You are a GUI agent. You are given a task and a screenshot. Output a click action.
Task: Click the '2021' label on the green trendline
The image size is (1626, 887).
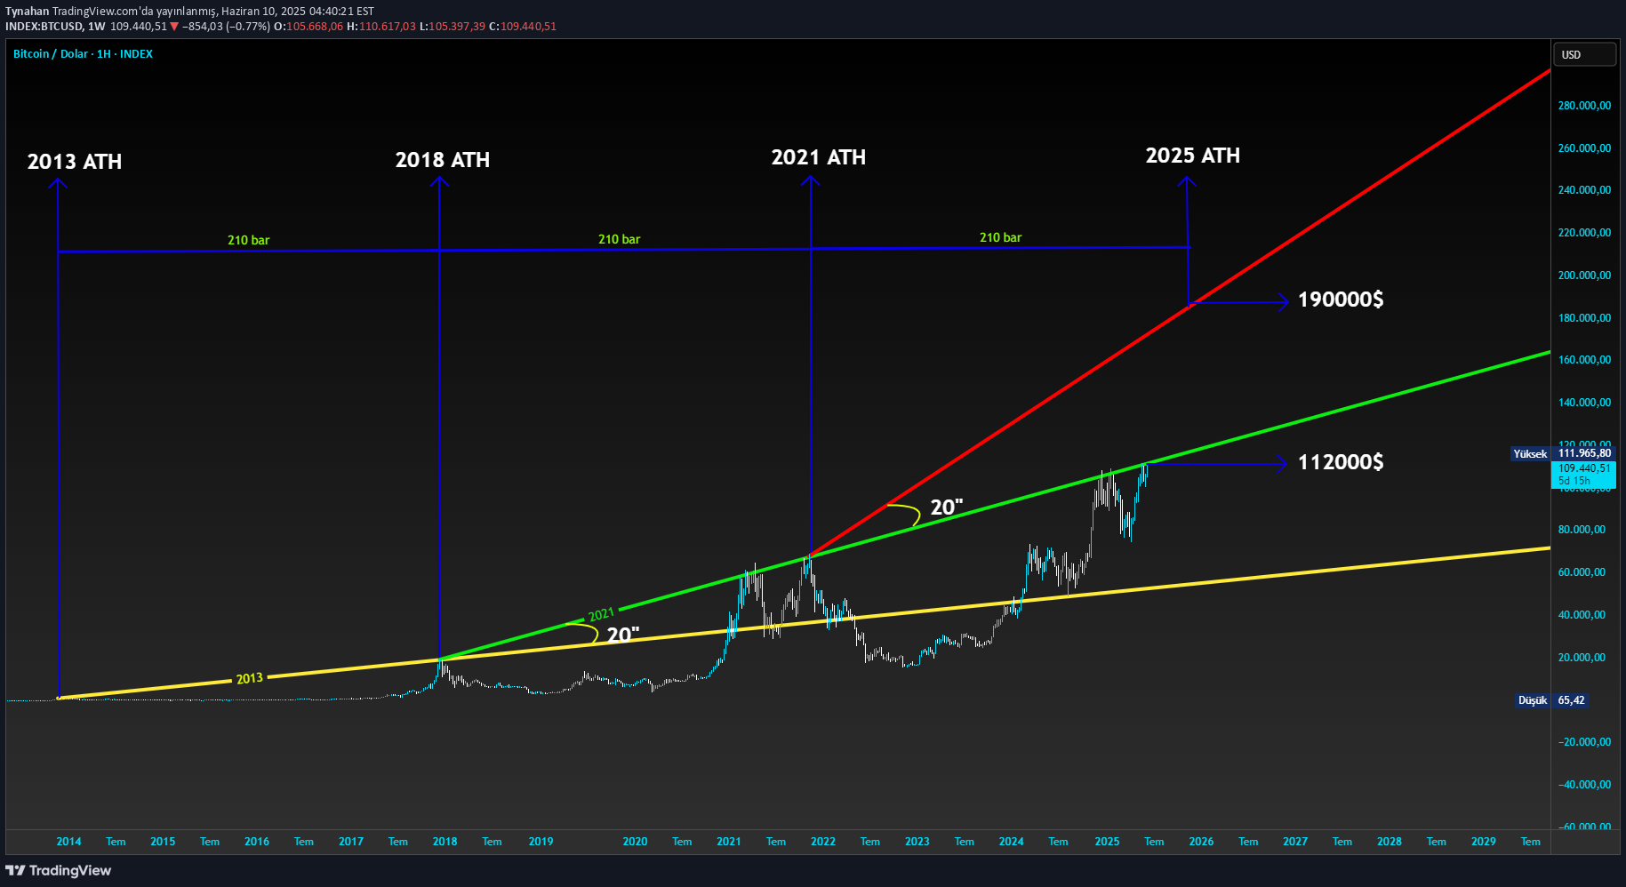click(602, 614)
